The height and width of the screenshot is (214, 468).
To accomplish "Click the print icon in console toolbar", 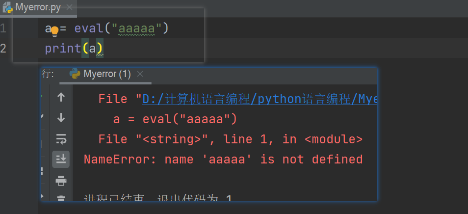I will point(61,181).
